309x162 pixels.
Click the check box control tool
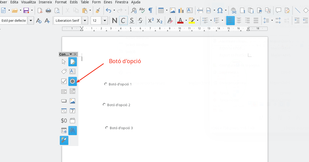click(x=64, y=81)
